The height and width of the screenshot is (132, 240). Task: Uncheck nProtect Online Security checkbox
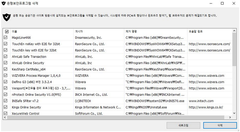click(x=6, y=94)
